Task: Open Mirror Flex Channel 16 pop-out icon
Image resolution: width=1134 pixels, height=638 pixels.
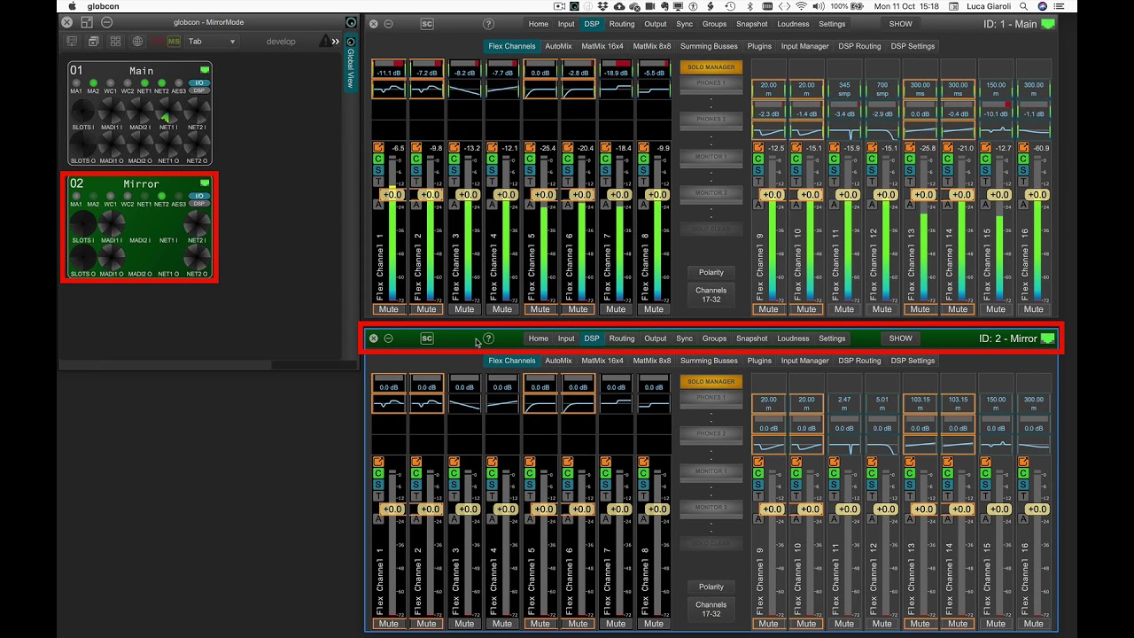Action: click(x=1023, y=462)
